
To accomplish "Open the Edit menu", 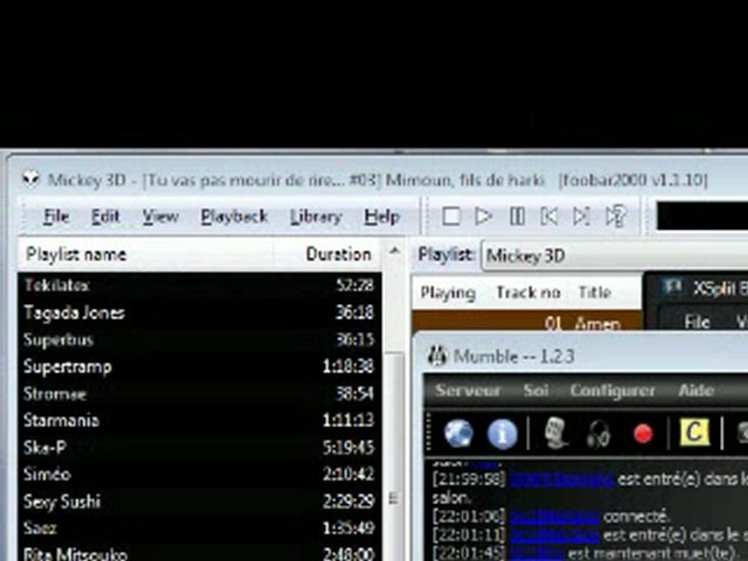I will (x=105, y=217).
